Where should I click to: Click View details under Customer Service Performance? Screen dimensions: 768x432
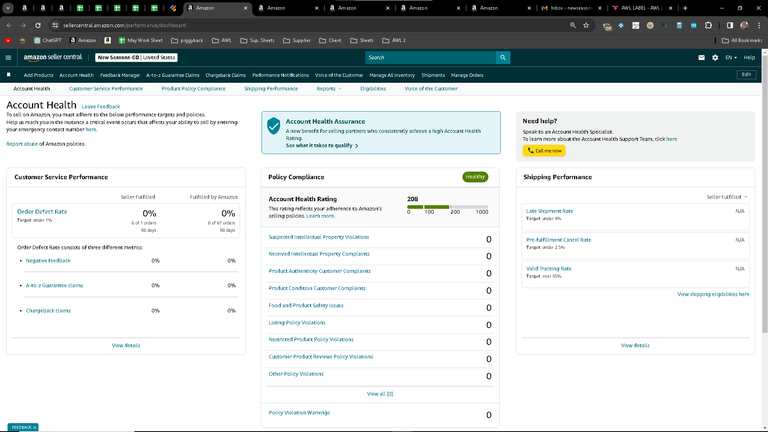pos(126,346)
